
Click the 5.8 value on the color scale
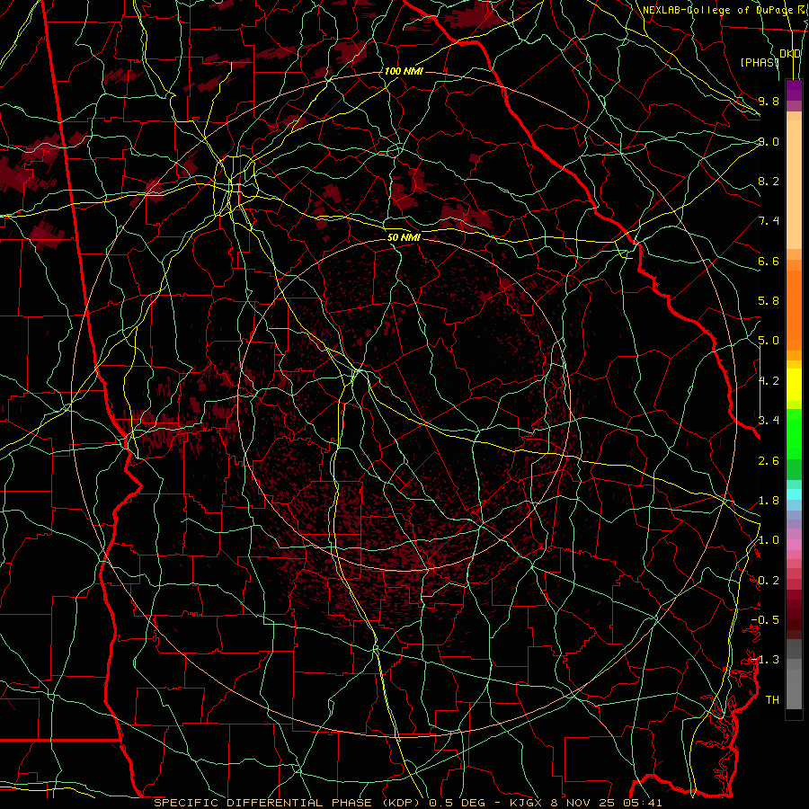[769, 301]
